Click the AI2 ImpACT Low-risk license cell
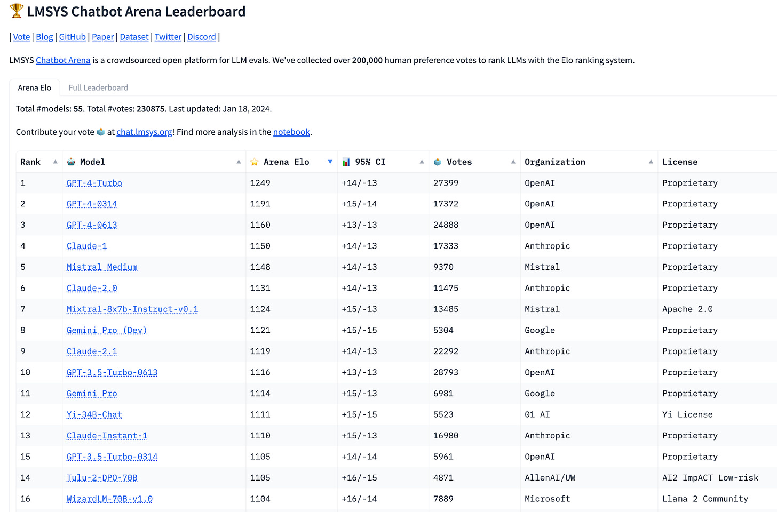 click(x=710, y=478)
